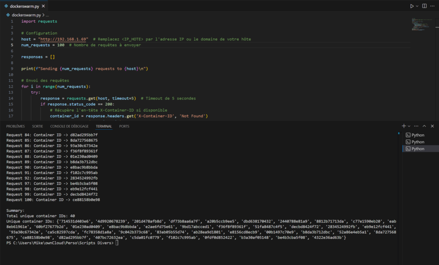Click terminal line 'Request 100' output
The image size is (439, 265).
click(x=53, y=200)
